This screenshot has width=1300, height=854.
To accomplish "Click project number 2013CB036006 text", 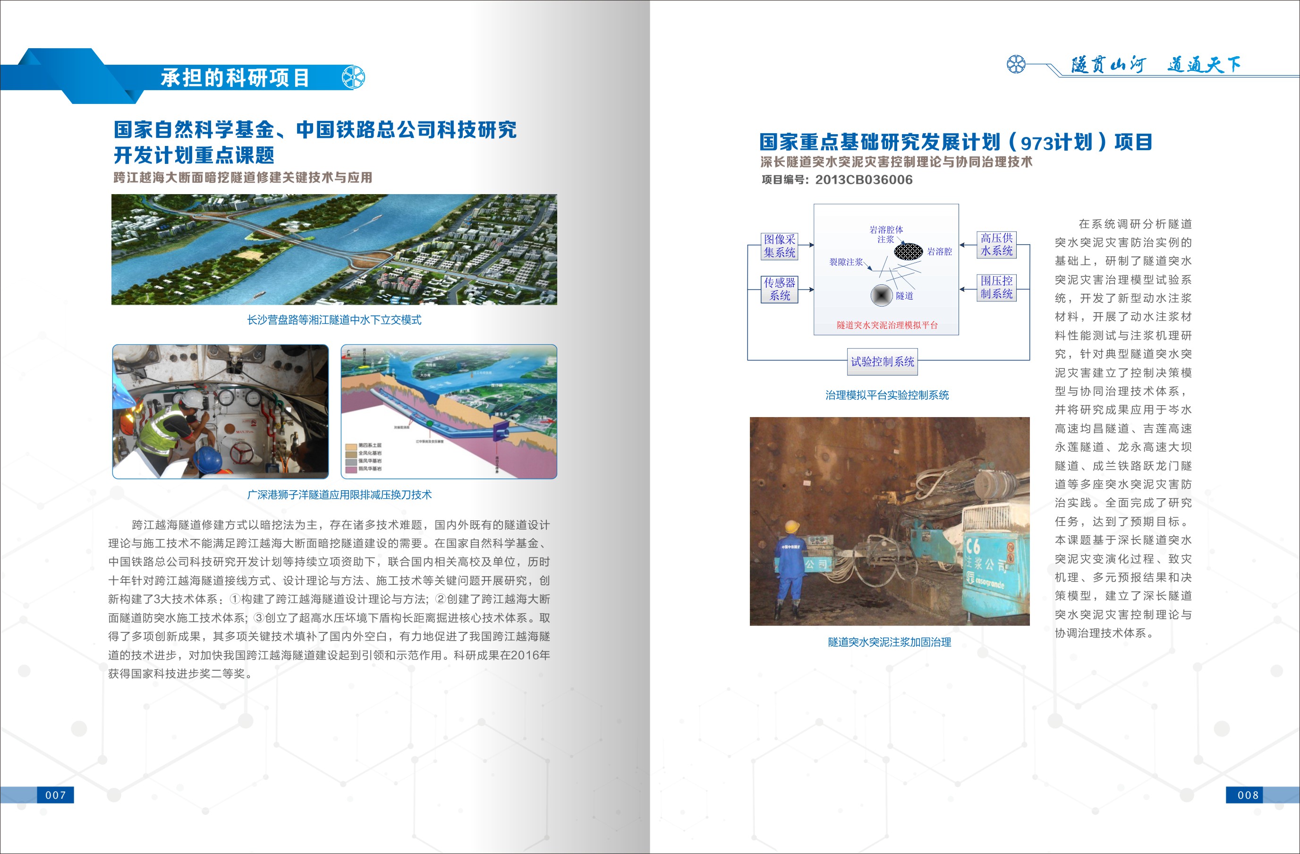I will 864,180.
